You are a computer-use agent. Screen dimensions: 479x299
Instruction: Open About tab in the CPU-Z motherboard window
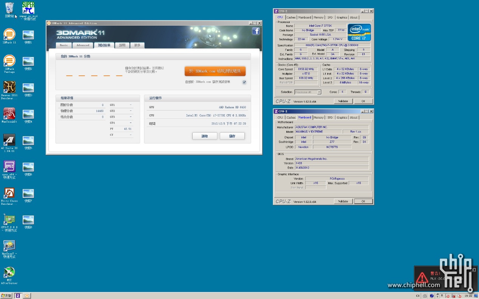(x=354, y=118)
